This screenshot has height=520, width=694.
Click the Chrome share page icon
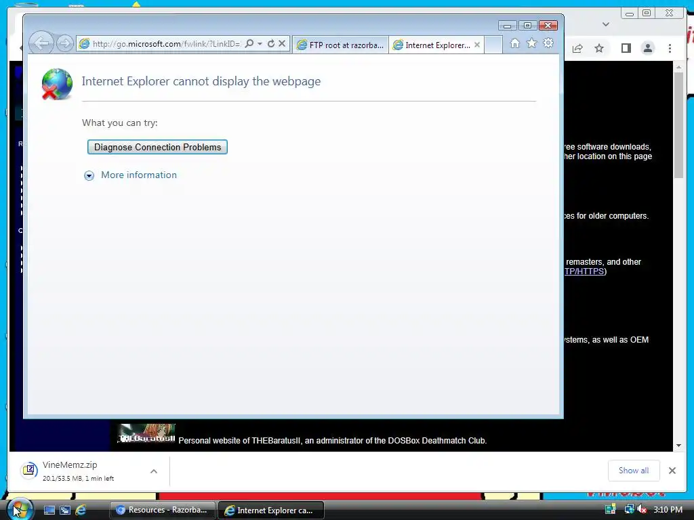tap(577, 48)
